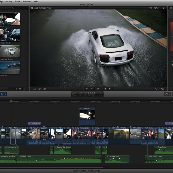Screen dimensions: 173x173
Task: Select the Phantom Ahead clip thumbnail
Action: pyautogui.click(x=10, y=51)
